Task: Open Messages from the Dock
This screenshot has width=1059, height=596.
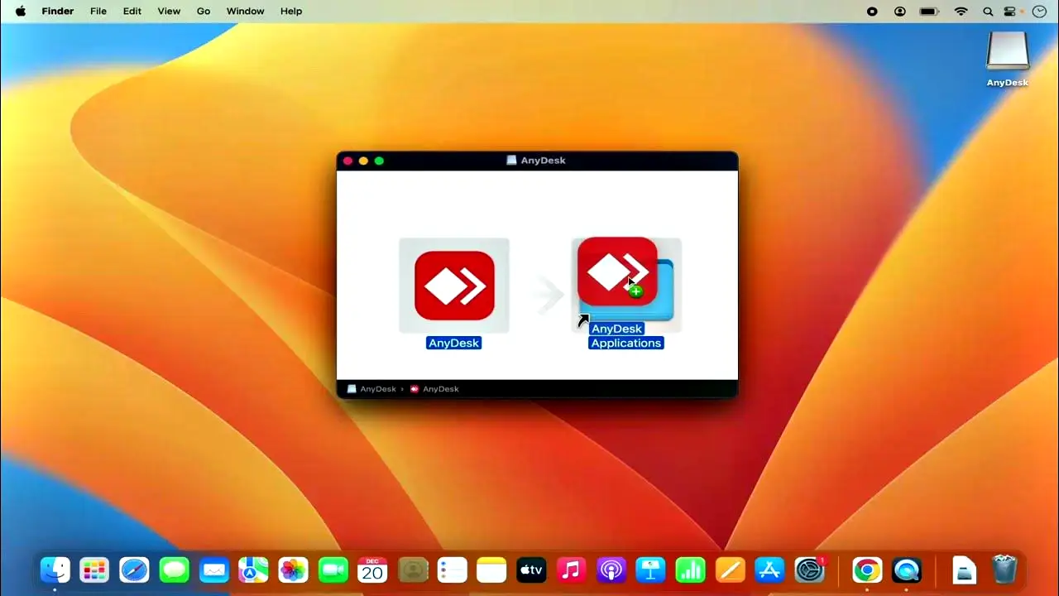Action: pos(174,570)
